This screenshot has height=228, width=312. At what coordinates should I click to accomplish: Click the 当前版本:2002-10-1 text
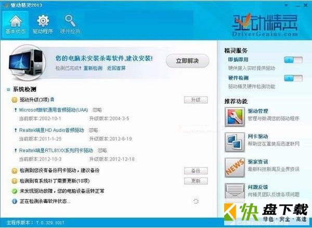tap(40, 118)
